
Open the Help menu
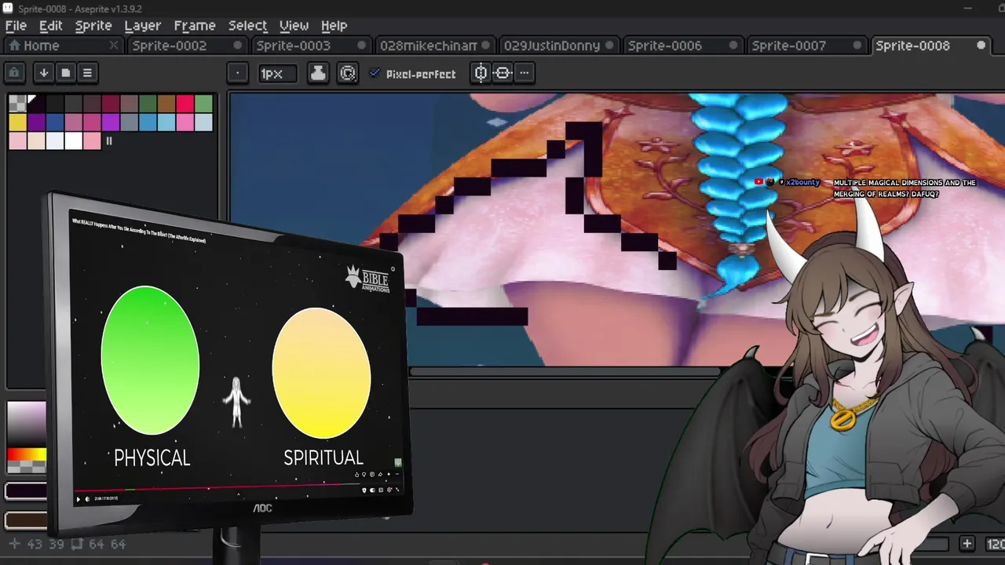[x=334, y=26]
